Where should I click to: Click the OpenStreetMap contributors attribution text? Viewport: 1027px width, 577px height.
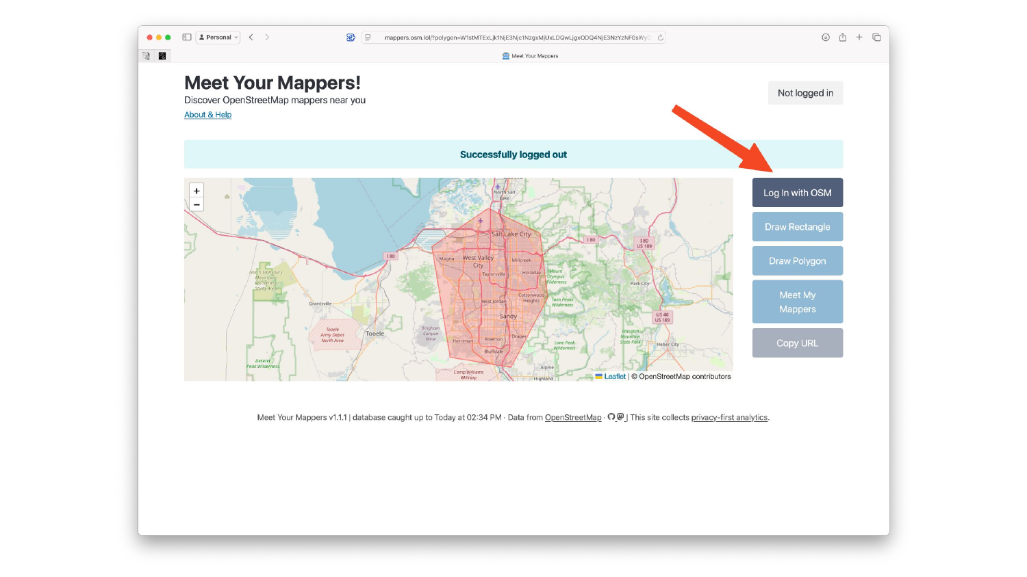coord(681,377)
